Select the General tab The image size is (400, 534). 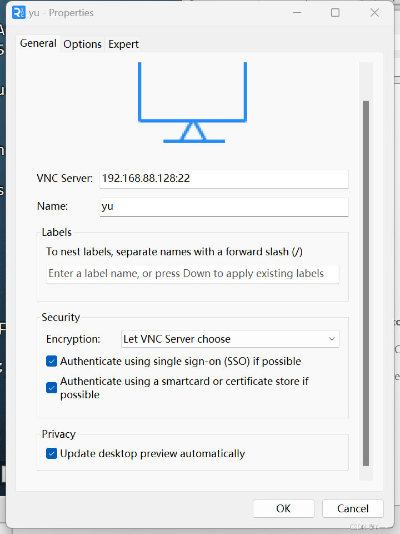tap(38, 43)
